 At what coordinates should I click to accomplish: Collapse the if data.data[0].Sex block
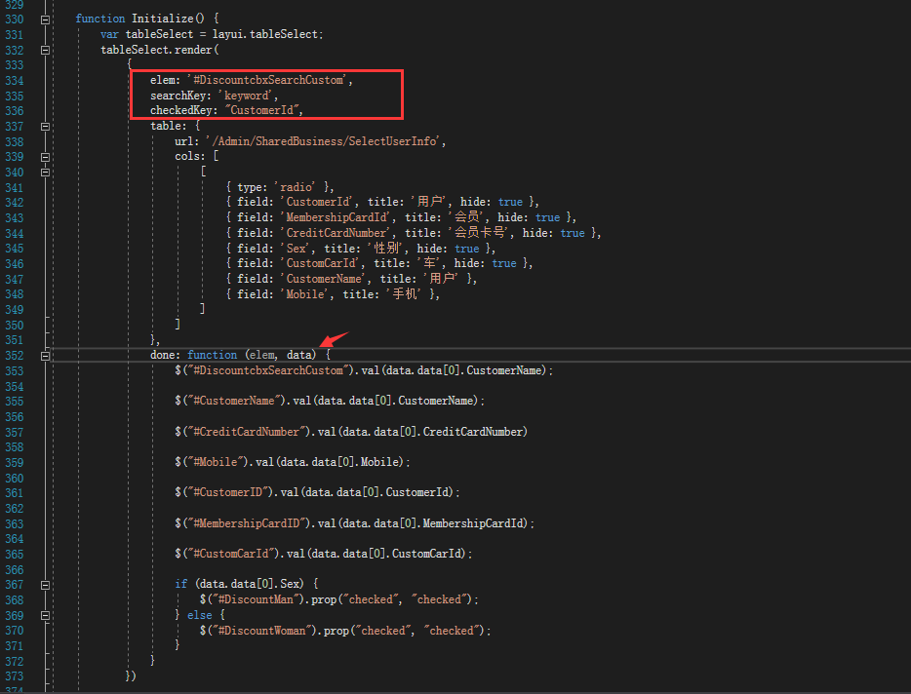coord(46,584)
